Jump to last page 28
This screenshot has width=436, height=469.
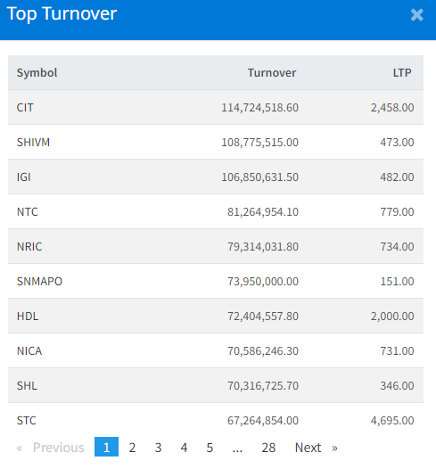point(268,448)
